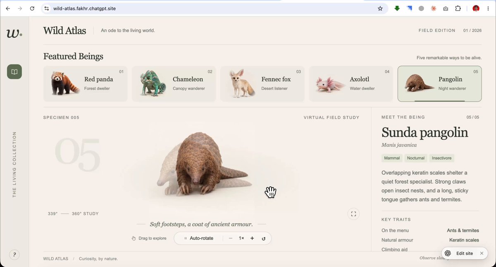The height and width of the screenshot is (267, 496).
Task: Select the Axolotl card
Action: tap(351, 84)
